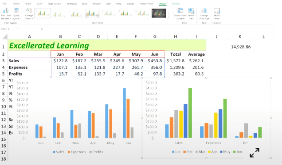
Task: Click the 201.6 average expenses cell
Action: click(x=196, y=67)
